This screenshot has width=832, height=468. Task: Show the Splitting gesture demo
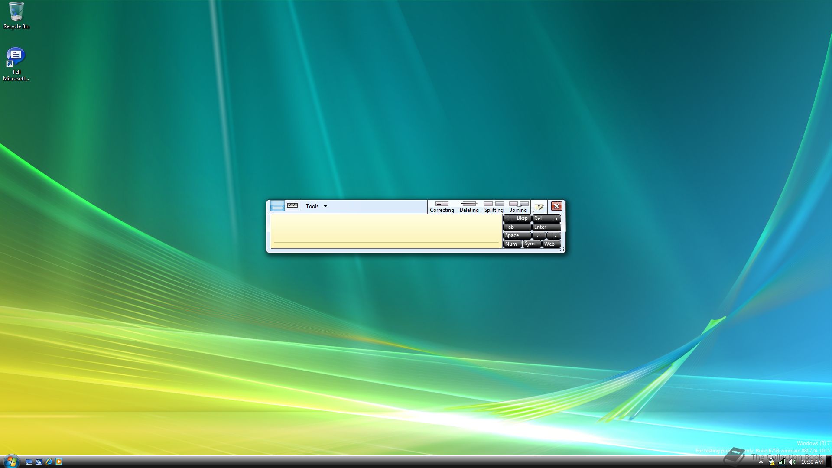pos(494,207)
